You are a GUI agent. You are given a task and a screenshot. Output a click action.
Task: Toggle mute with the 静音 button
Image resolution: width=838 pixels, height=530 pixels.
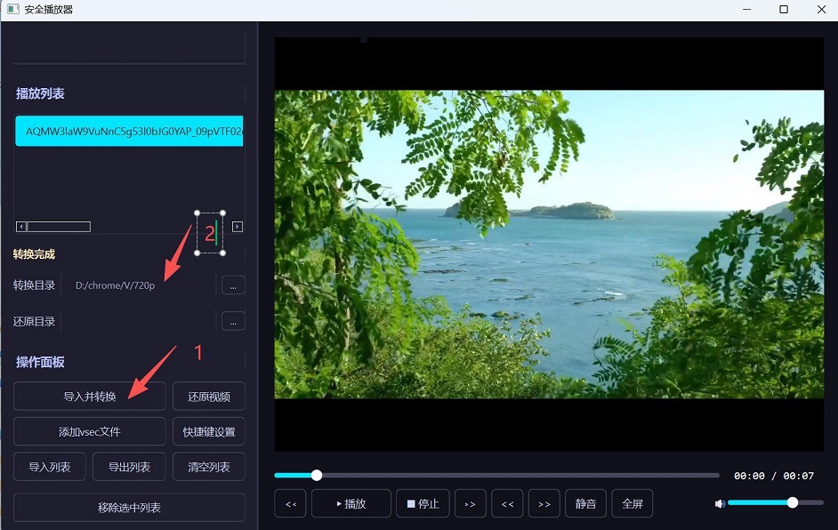tap(585, 503)
